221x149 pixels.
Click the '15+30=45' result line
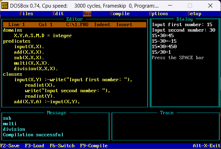coord(163,36)
